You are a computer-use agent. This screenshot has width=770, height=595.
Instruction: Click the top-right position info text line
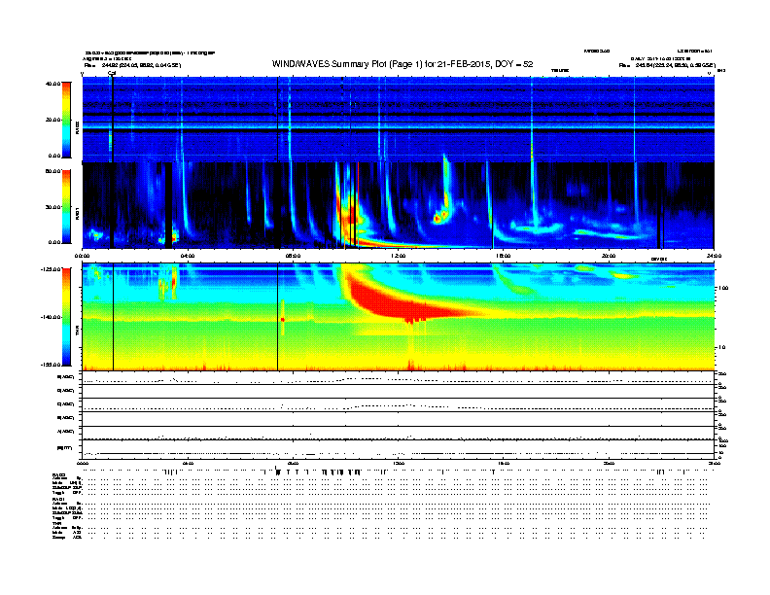(x=667, y=65)
